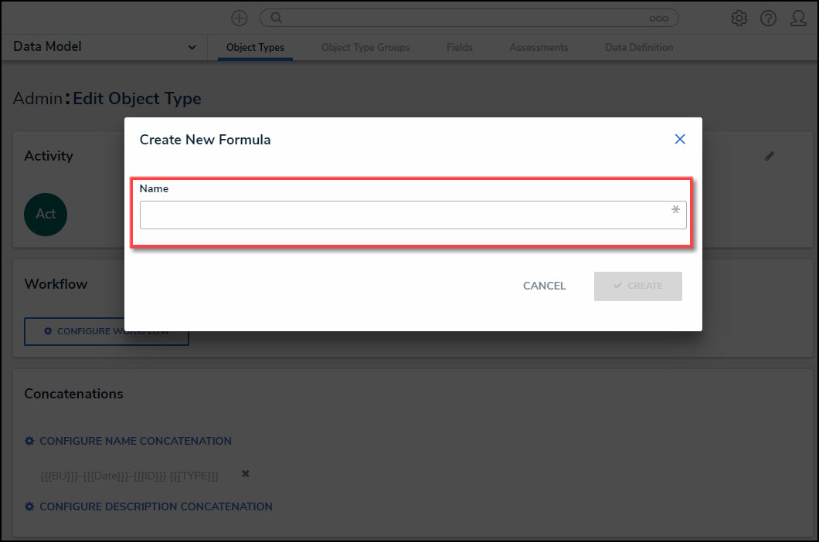Image resolution: width=819 pixels, height=542 pixels.
Task: Switch to the Object Types tab
Action: (x=255, y=48)
